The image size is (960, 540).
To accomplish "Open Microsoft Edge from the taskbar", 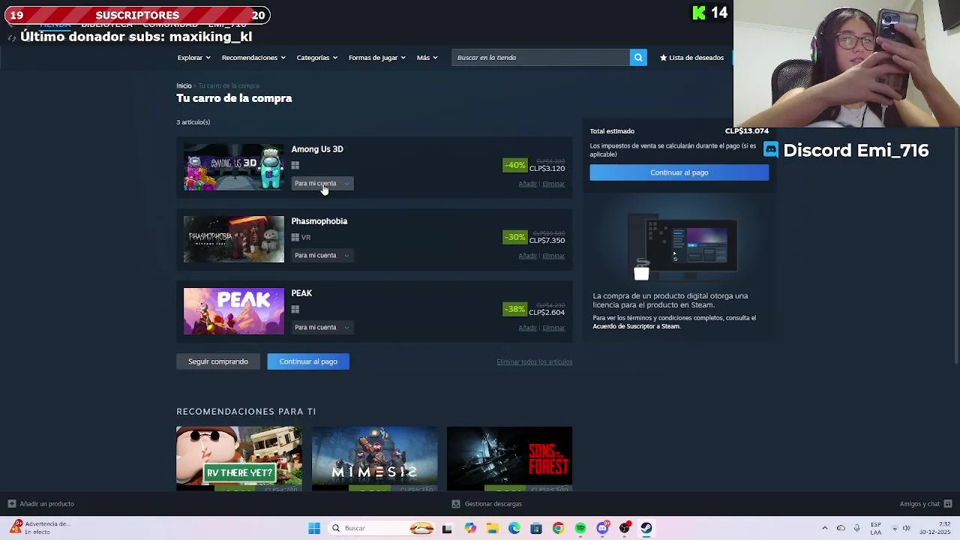I will [514, 528].
